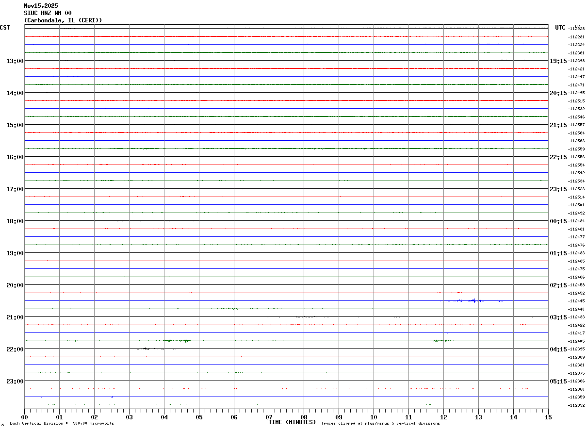The height and width of the screenshot is (430, 587).
Task: Click the 15 minute tick label
Action: pyautogui.click(x=548, y=417)
